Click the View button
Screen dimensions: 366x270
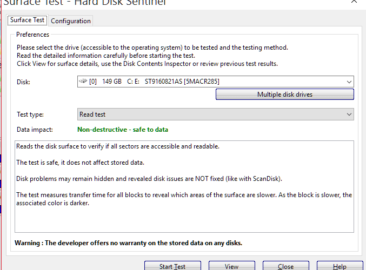[x=231, y=266]
